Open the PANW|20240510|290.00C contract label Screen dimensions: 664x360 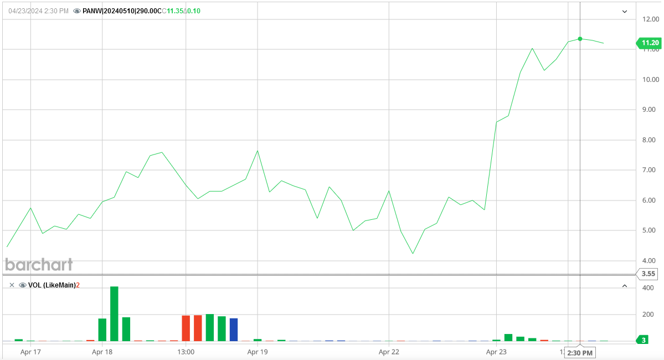pos(122,9)
